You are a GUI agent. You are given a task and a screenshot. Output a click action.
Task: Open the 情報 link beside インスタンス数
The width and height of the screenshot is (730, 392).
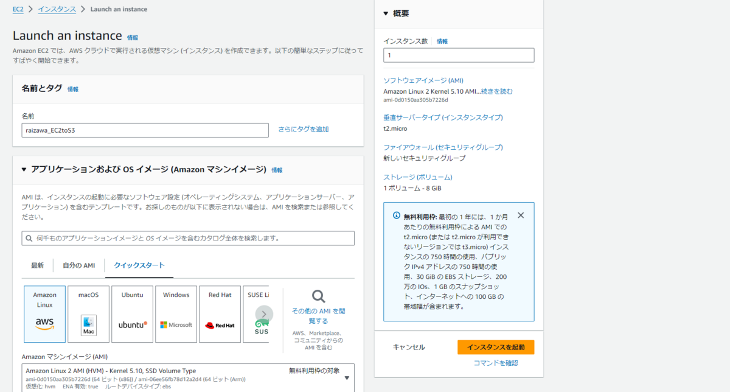point(442,41)
